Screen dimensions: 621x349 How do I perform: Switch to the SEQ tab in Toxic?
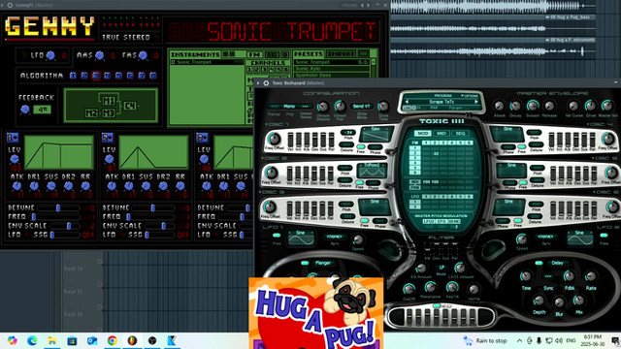(461, 134)
